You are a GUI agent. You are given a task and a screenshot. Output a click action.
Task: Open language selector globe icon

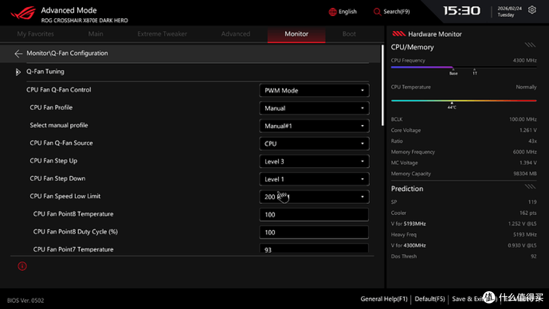[332, 12]
